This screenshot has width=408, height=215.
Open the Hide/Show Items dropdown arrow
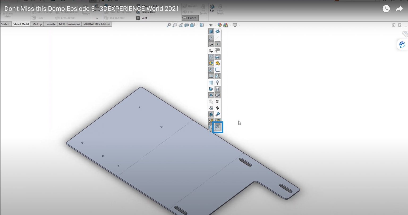(215, 25)
